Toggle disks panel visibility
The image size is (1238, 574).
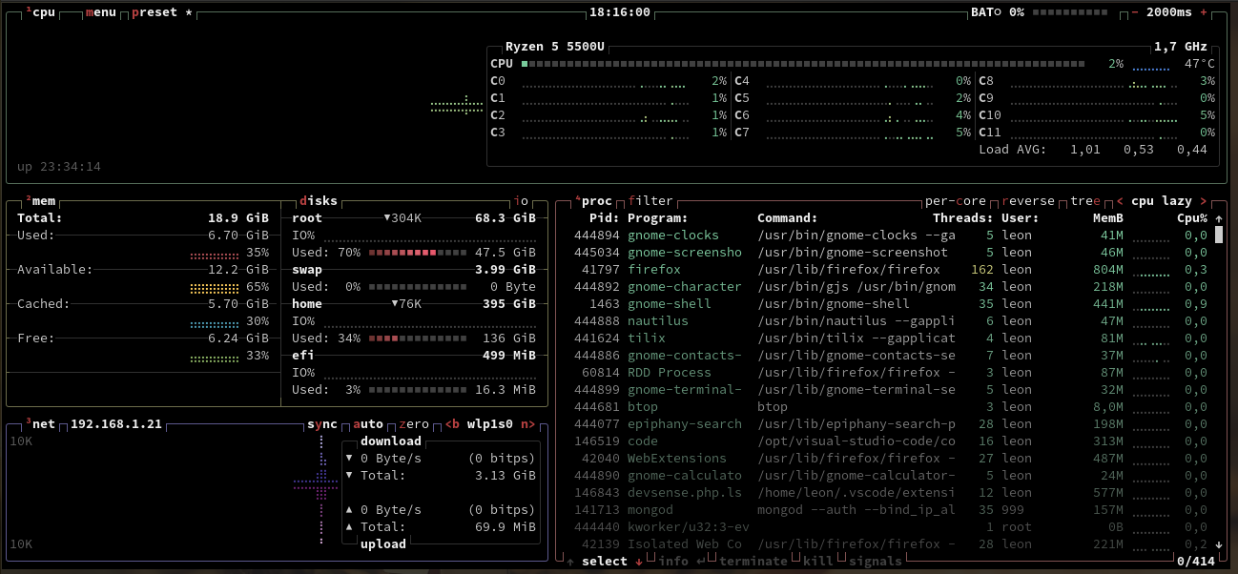point(319,201)
